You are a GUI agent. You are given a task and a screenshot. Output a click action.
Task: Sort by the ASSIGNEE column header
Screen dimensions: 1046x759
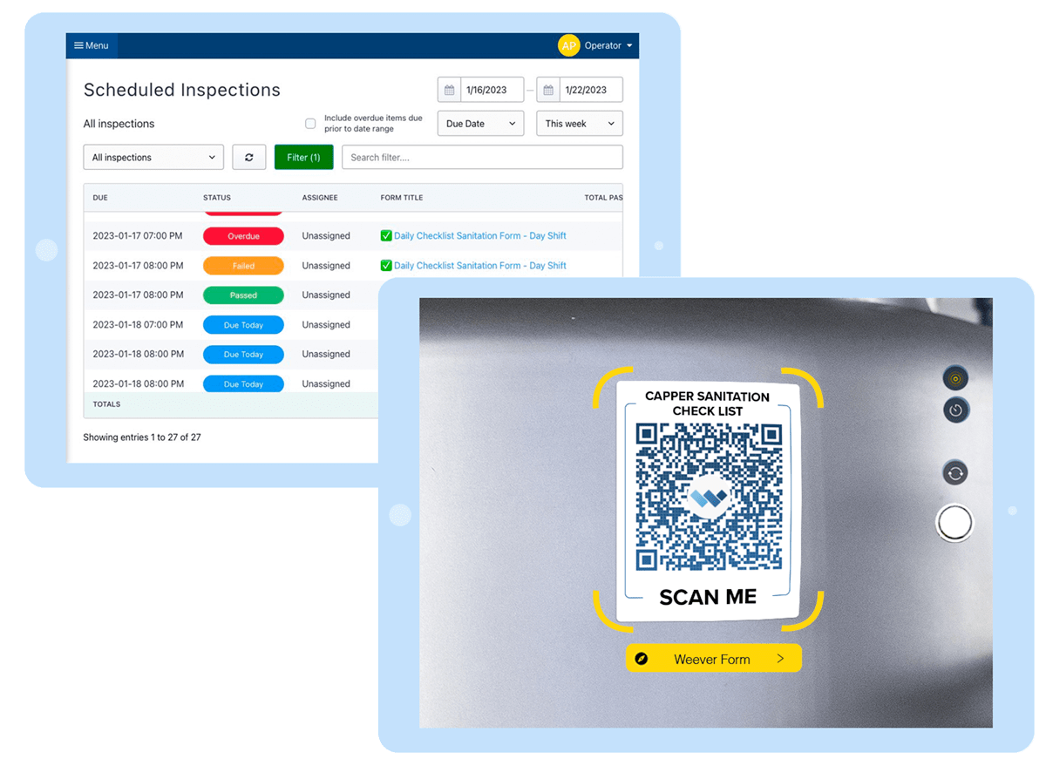coord(320,198)
